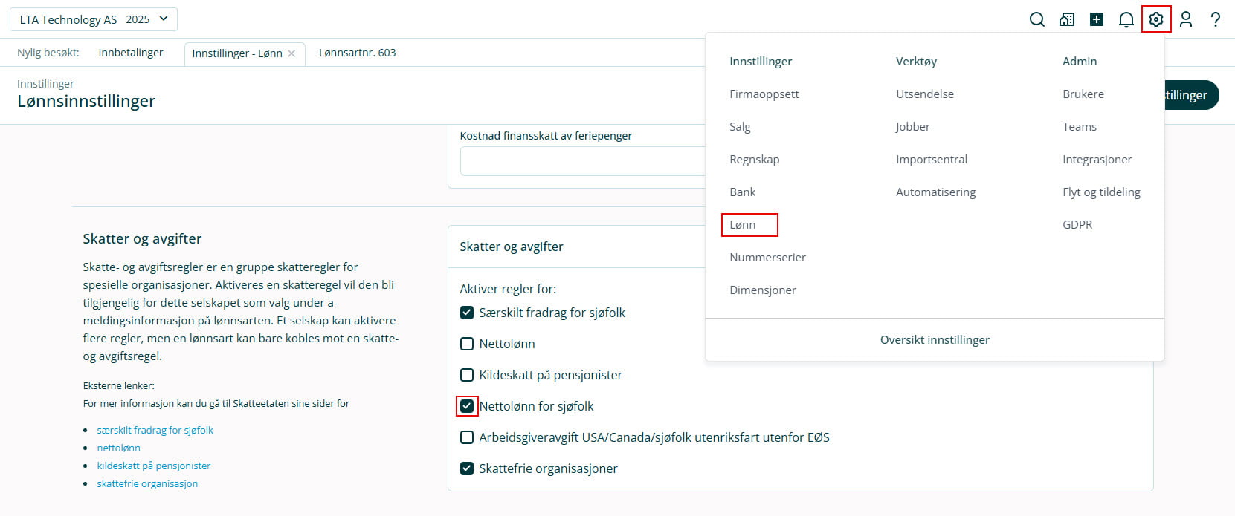1235x516 pixels.
Task: Uncheck Særskilt fradrag for sjøfolk
Action: click(467, 313)
